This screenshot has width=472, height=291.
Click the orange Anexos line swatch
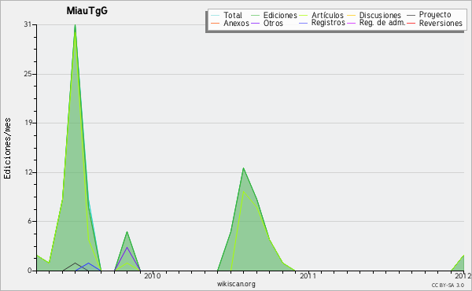click(215, 23)
